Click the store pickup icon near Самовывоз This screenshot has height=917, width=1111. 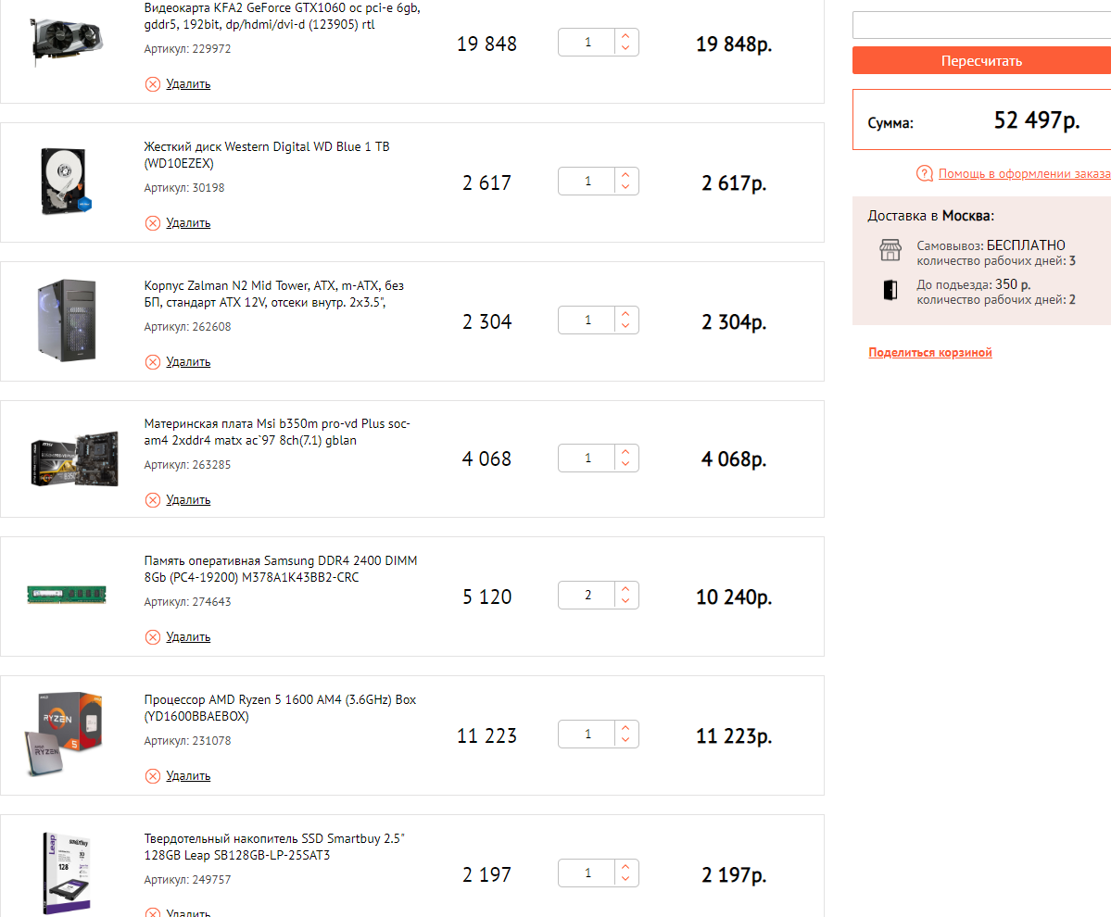[890, 250]
